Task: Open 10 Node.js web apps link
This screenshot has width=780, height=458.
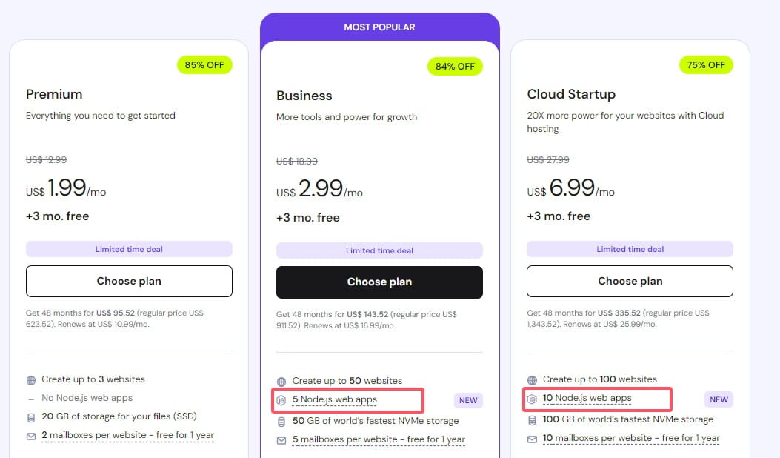Action: click(587, 399)
